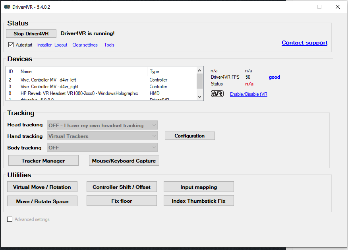Select the HP Reverb VR Headset device row
This screenshot has height=250, width=348.
coord(79,93)
